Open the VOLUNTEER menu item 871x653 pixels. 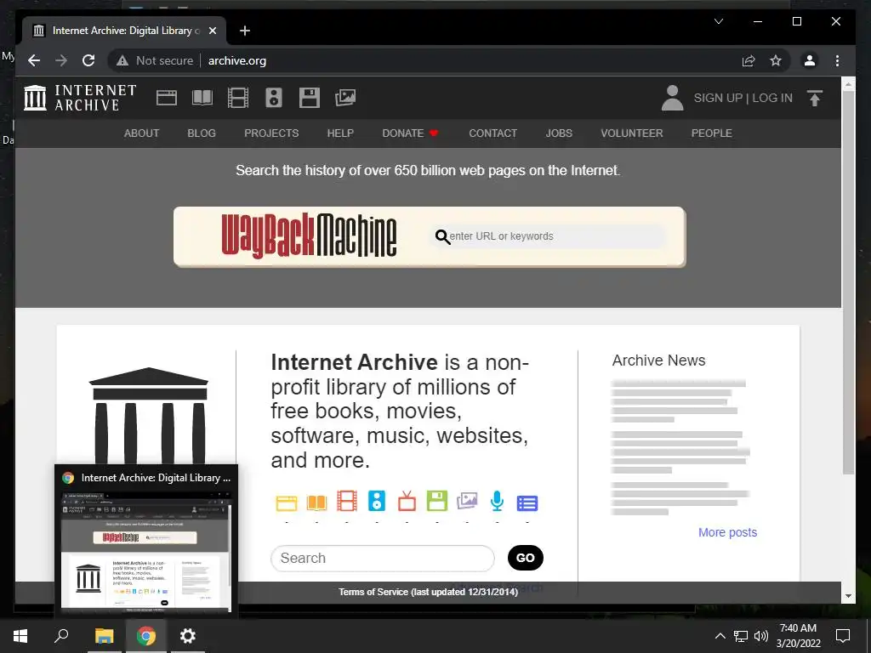[x=632, y=133]
